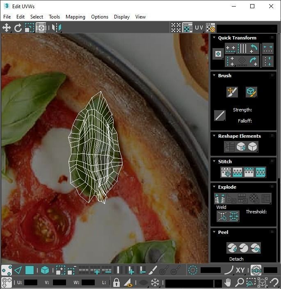Open the Select menu
This screenshot has width=281, height=289.
[x=37, y=17]
